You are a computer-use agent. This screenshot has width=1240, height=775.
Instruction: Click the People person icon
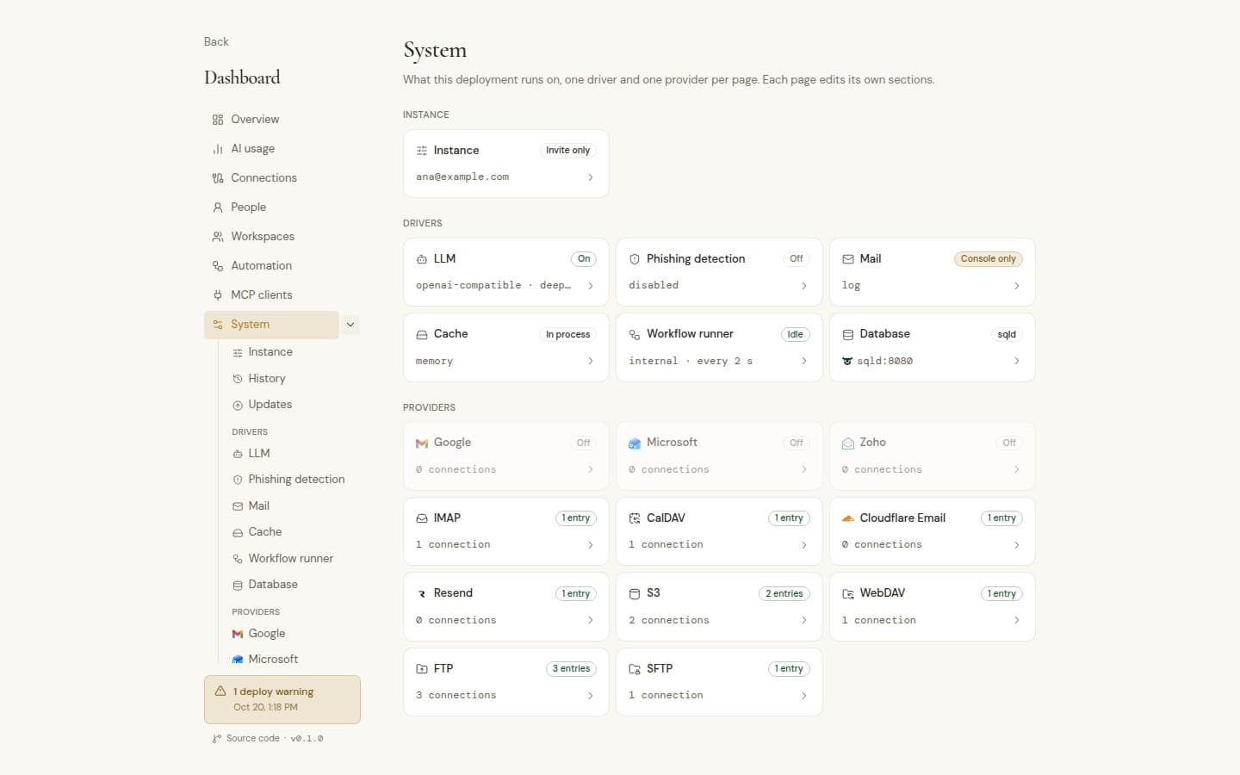pos(218,208)
